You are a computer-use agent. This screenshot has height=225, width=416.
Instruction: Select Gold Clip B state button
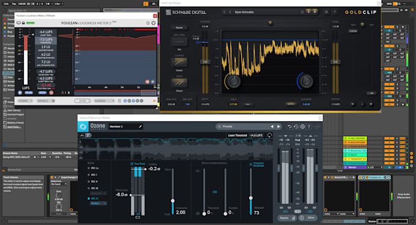tap(314, 12)
